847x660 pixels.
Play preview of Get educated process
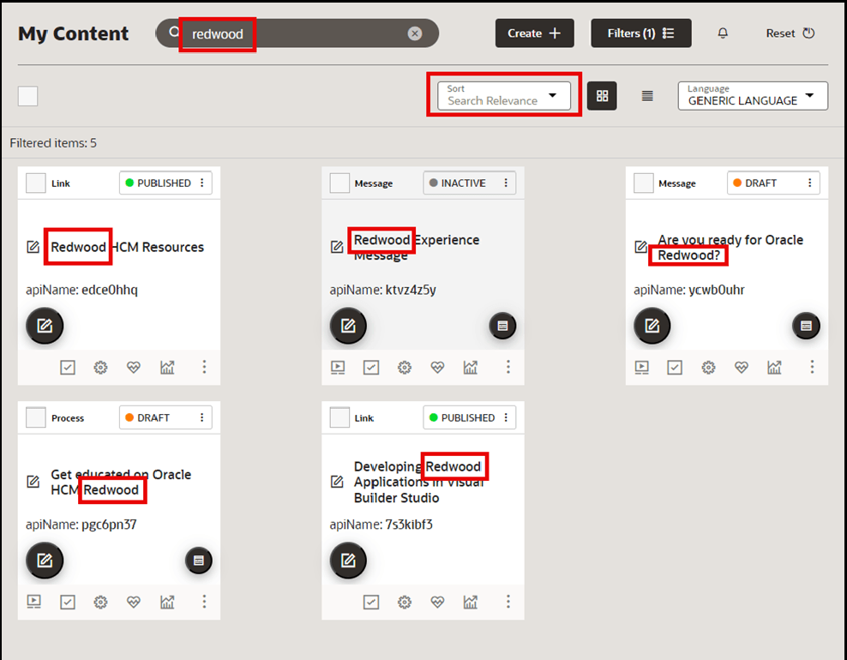[34, 602]
